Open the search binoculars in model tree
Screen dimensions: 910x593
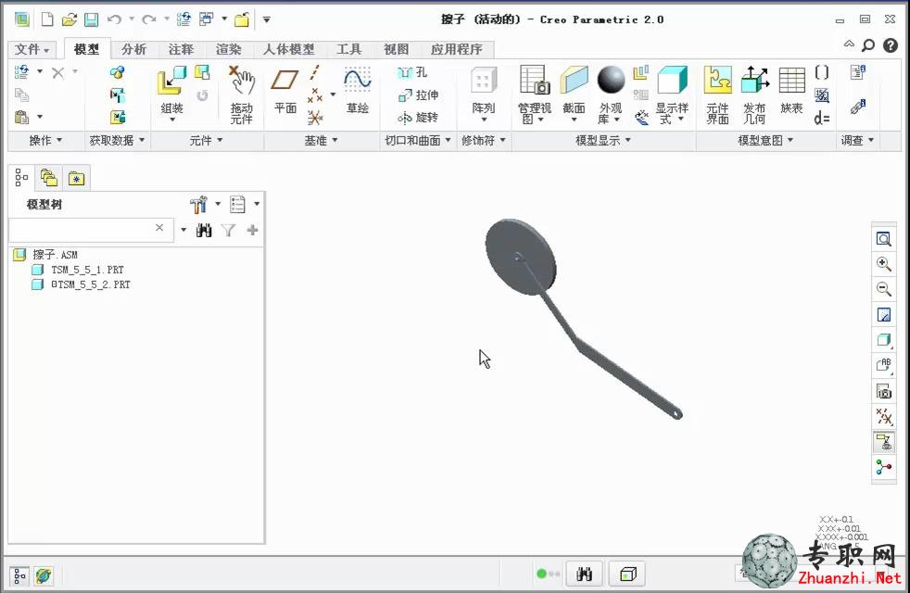204,231
